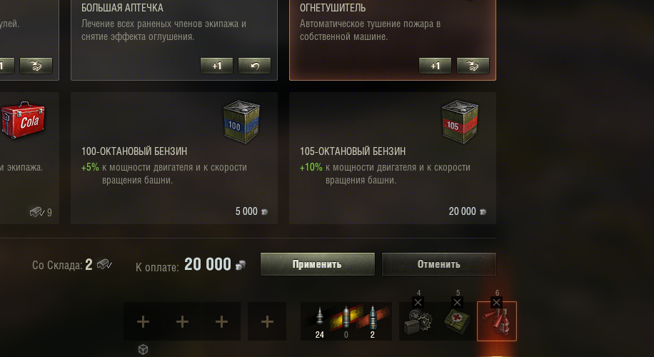Apply changes with Применить button
The image size is (654, 357).
click(x=318, y=264)
